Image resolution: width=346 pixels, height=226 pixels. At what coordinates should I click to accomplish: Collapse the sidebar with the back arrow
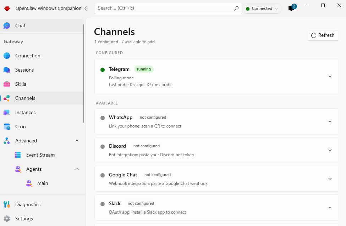(x=86, y=9)
